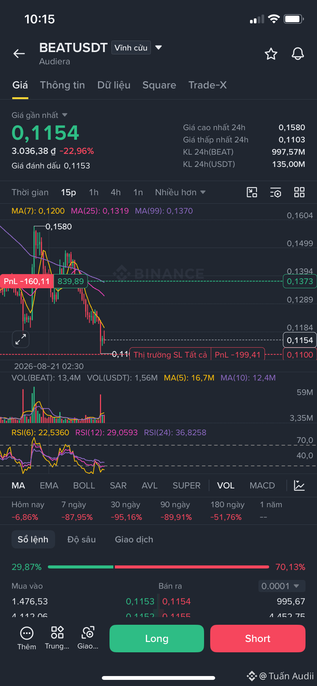Tap the bid price 0,1153
This screenshot has width=317, height=686.
pyautogui.click(x=140, y=601)
